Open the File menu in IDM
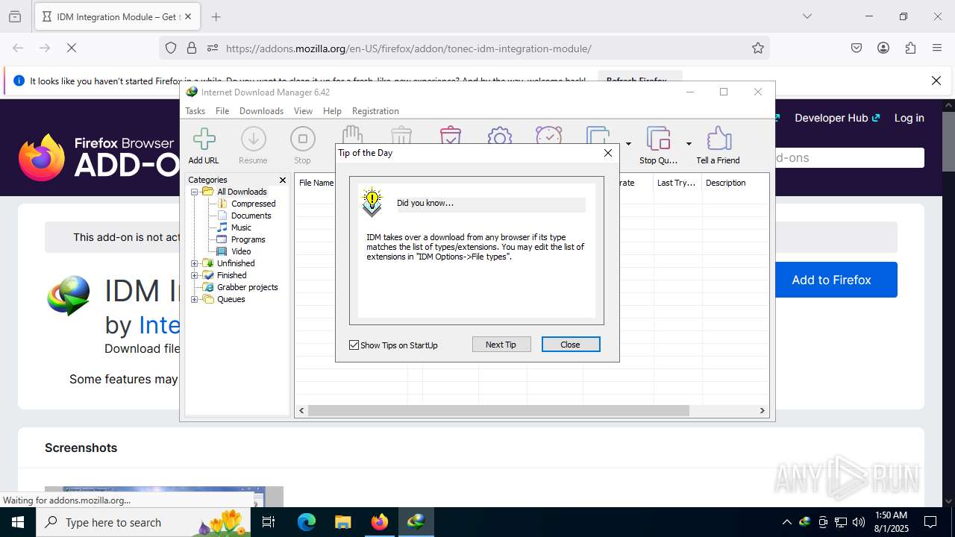 pyautogui.click(x=222, y=111)
